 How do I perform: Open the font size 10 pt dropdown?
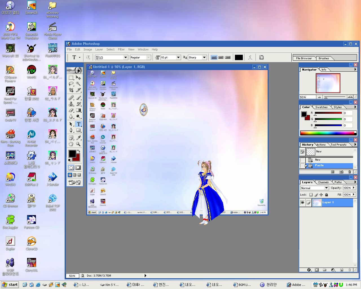(178, 57)
